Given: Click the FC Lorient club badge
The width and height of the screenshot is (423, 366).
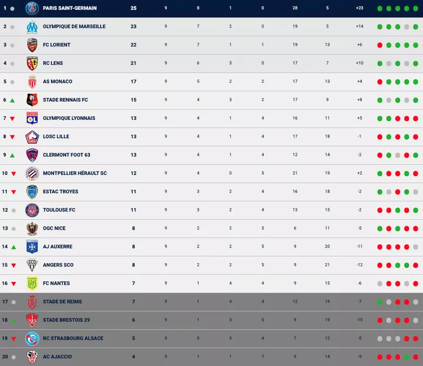Looking at the screenshot, I should (x=32, y=45).
